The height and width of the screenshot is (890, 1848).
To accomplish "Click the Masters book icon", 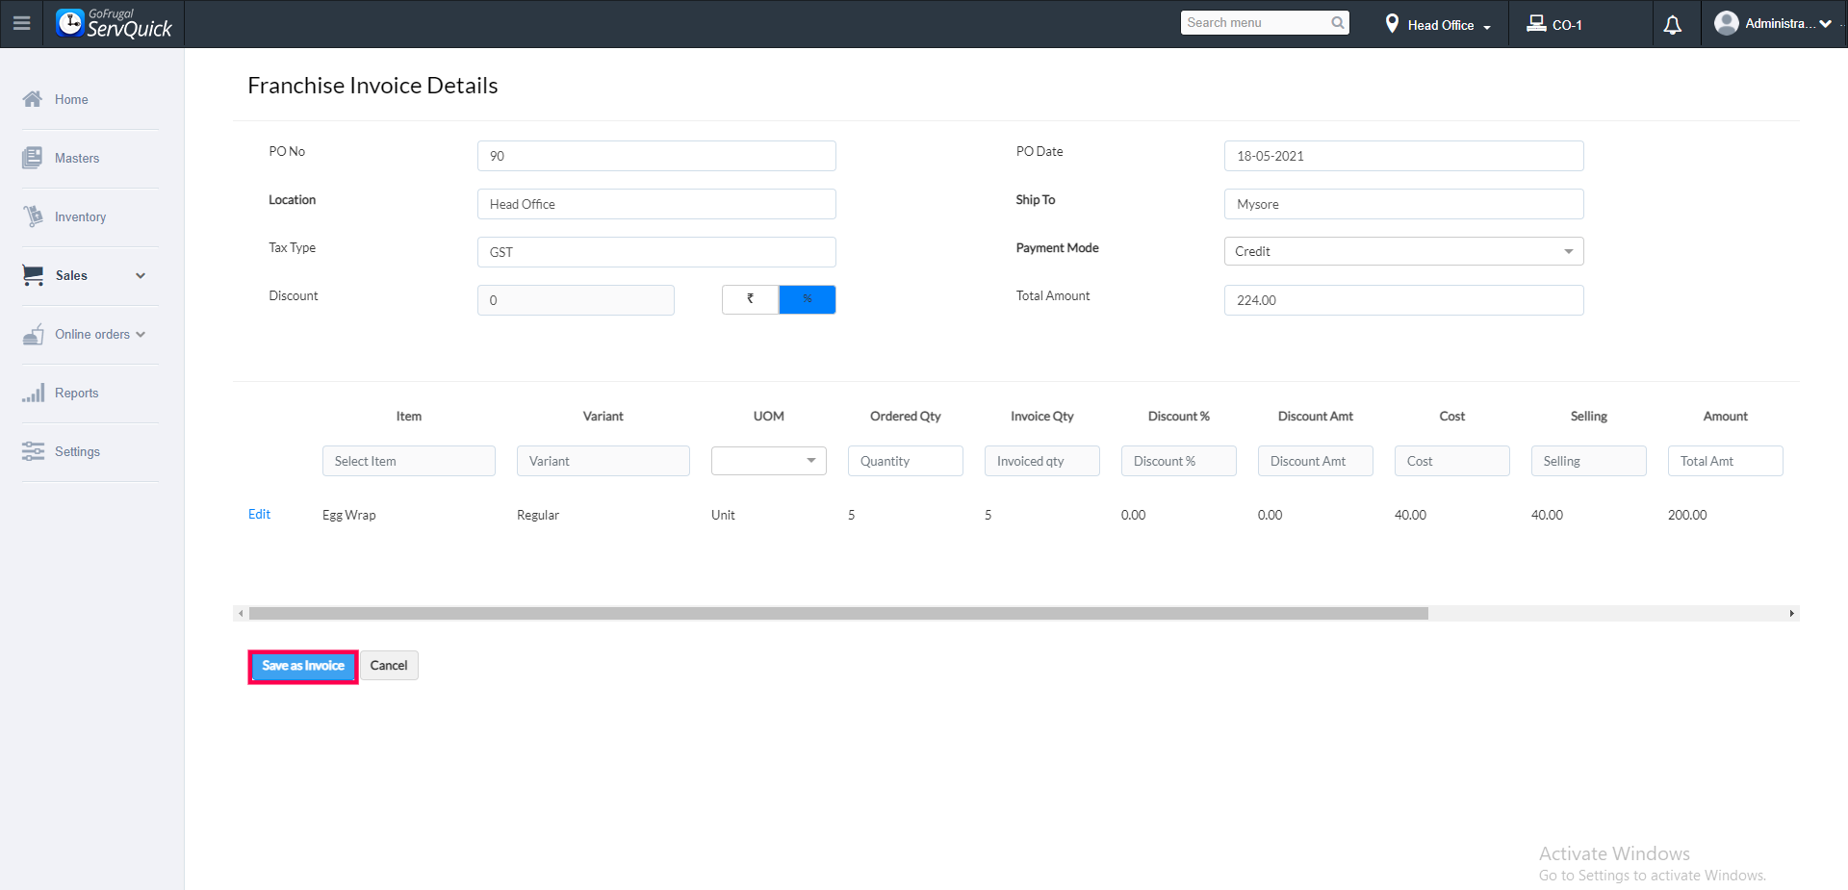I will click(x=33, y=158).
